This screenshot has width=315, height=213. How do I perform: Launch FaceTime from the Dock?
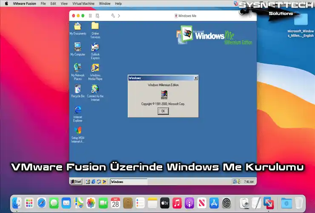tap(103, 203)
